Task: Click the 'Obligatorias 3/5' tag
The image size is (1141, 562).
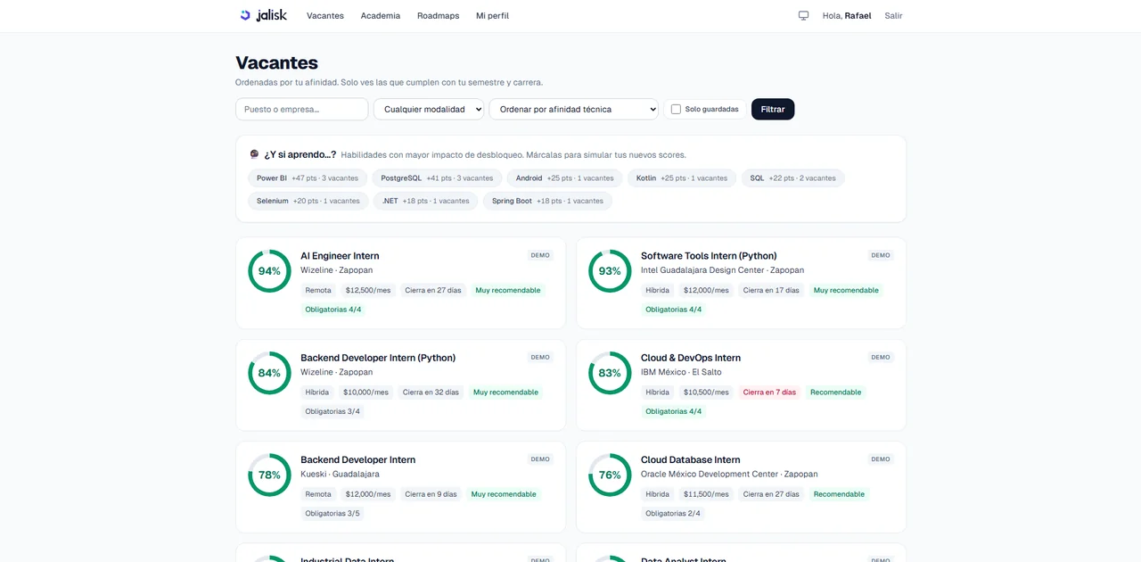Action: tap(333, 514)
